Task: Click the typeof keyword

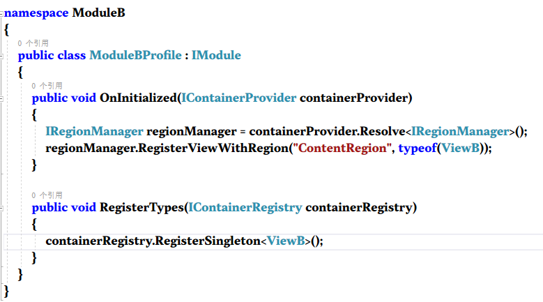Action: pos(419,149)
